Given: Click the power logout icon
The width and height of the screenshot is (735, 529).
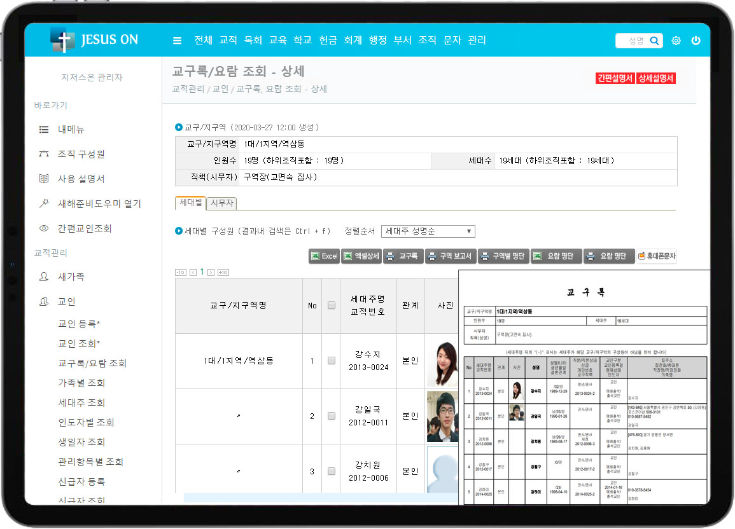Looking at the screenshot, I should pos(696,41).
